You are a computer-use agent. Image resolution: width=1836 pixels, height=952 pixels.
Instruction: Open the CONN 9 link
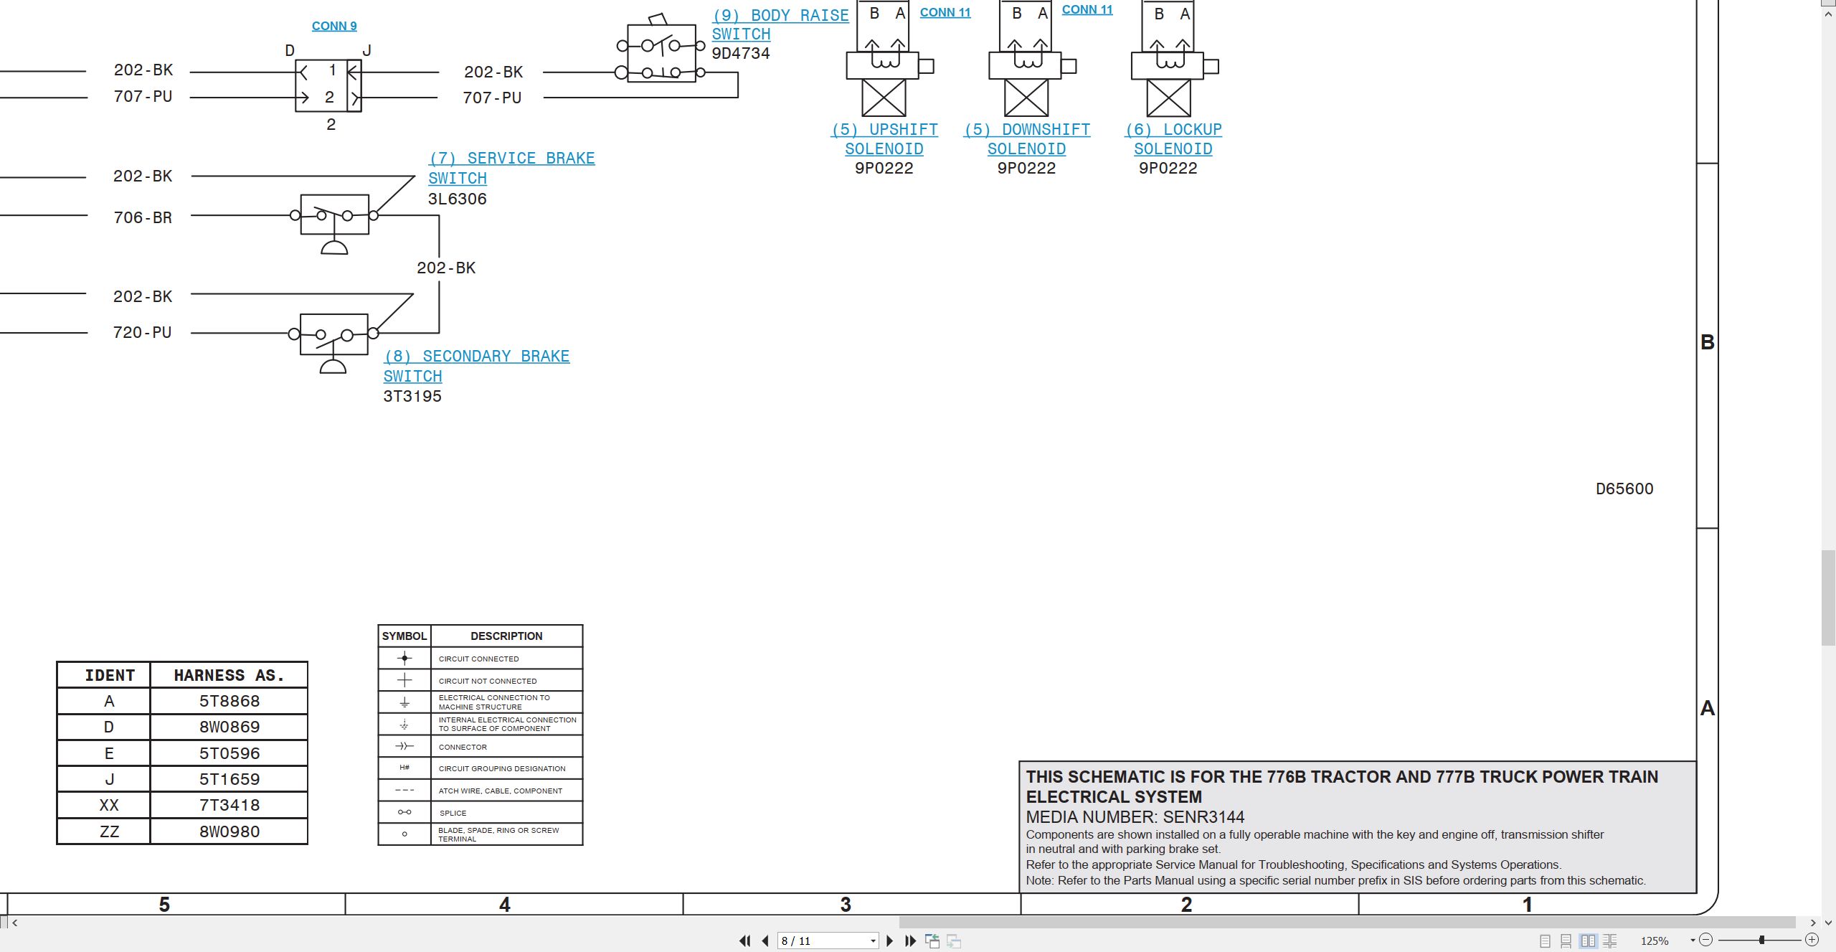tap(334, 26)
